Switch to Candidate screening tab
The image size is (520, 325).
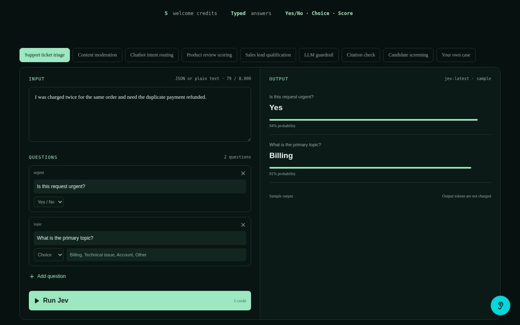coord(408,55)
